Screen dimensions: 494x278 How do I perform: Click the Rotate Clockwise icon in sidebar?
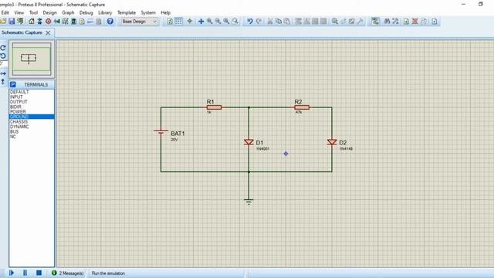[x=3, y=48]
